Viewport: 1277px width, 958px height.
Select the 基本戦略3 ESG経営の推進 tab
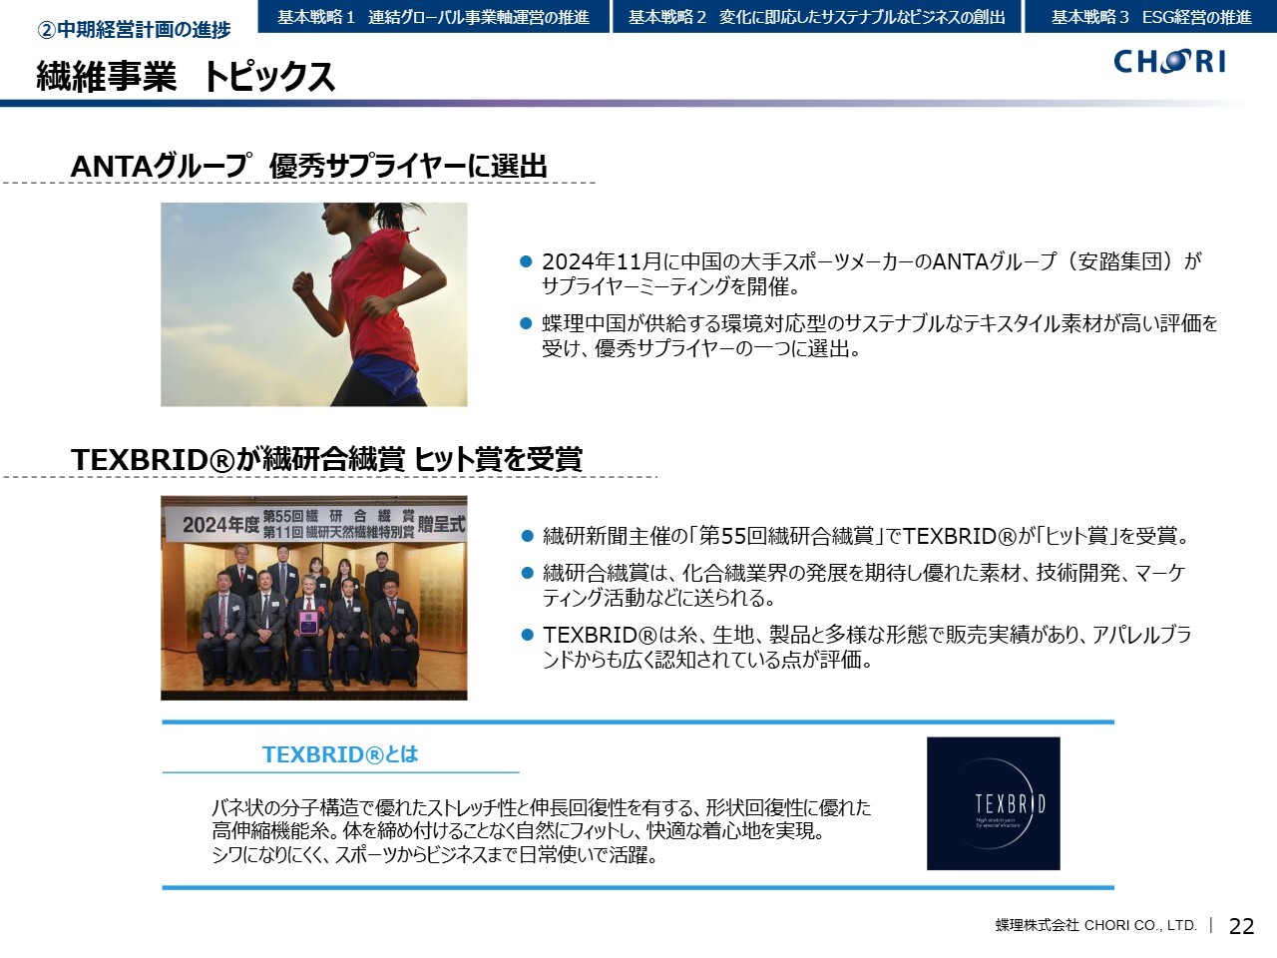pyautogui.click(x=1150, y=17)
